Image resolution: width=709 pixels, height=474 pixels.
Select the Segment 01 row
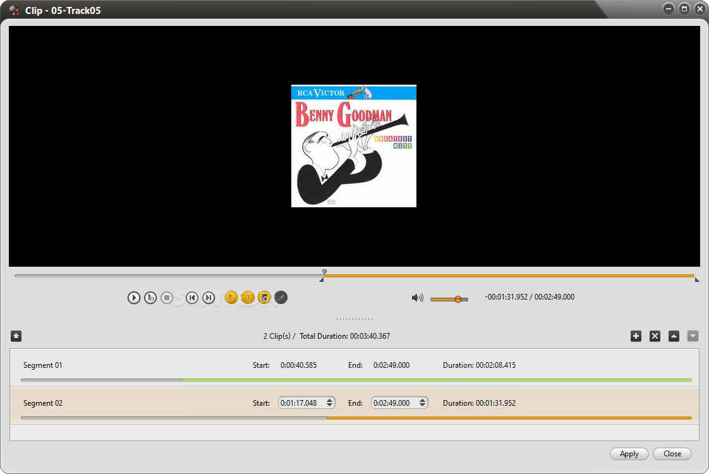coord(354,368)
